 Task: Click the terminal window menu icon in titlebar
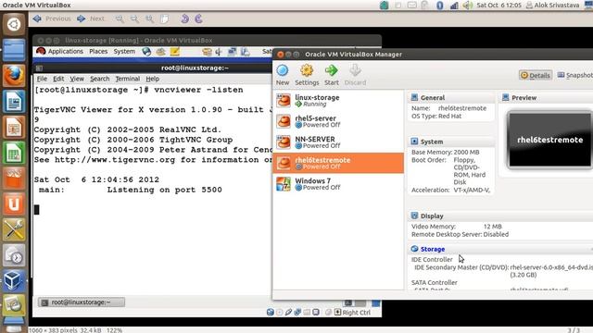(39, 68)
